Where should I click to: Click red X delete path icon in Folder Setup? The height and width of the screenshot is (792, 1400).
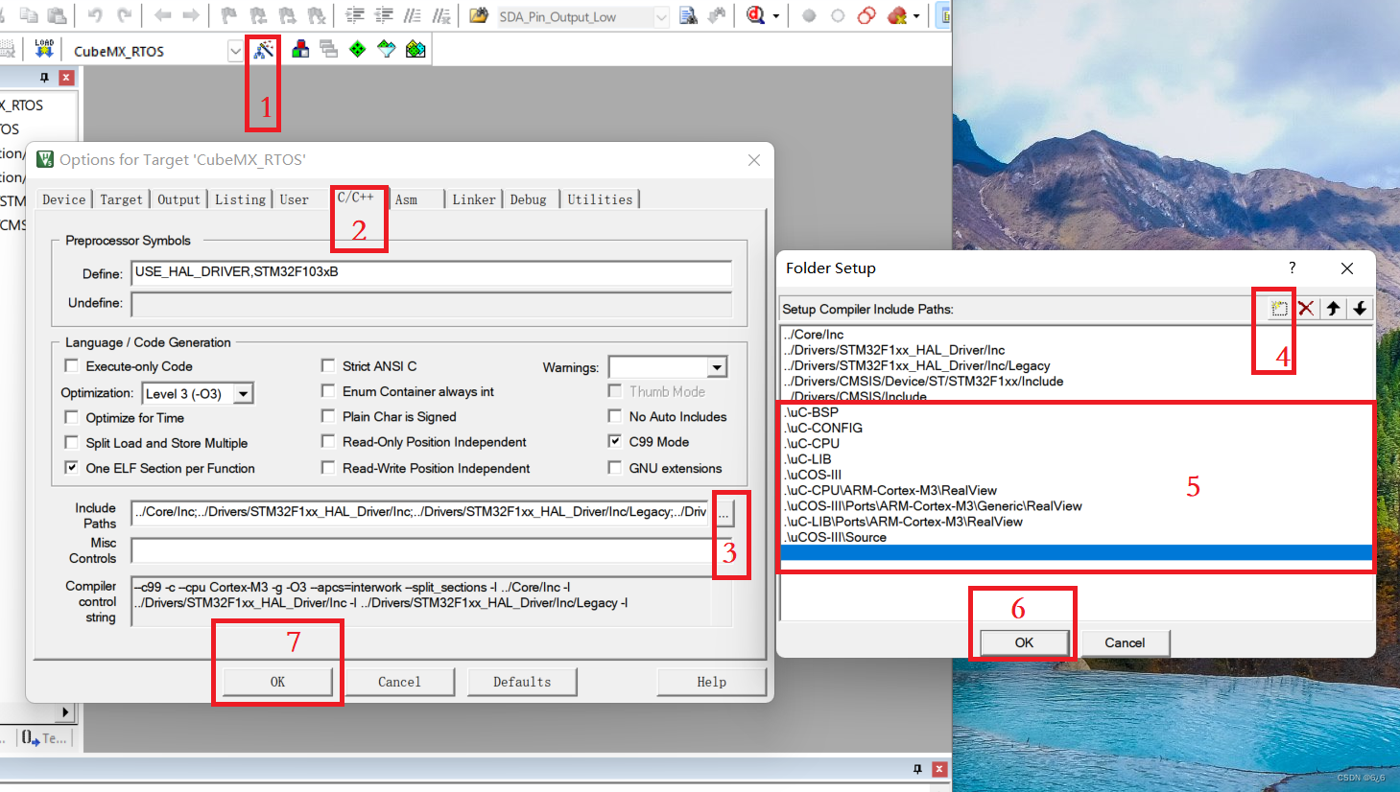coord(1306,309)
